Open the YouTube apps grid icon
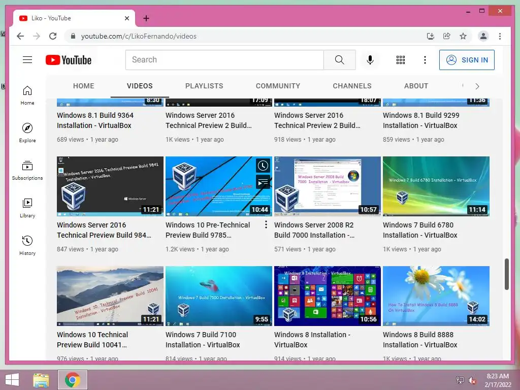The image size is (520, 390). pyautogui.click(x=401, y=60)
